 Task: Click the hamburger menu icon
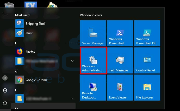(5, 15)
